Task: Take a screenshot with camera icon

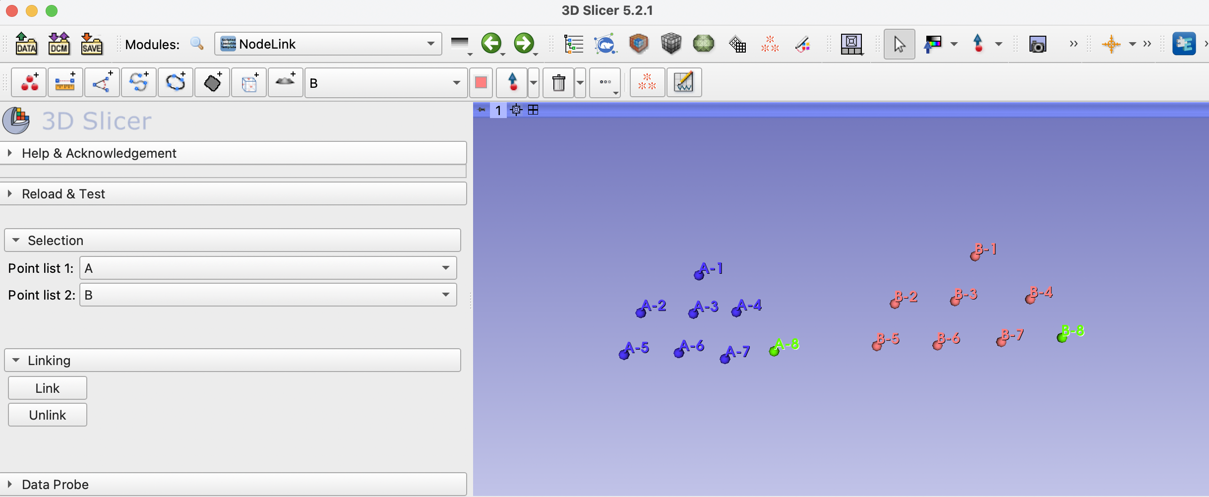Action: (1037, 45)
